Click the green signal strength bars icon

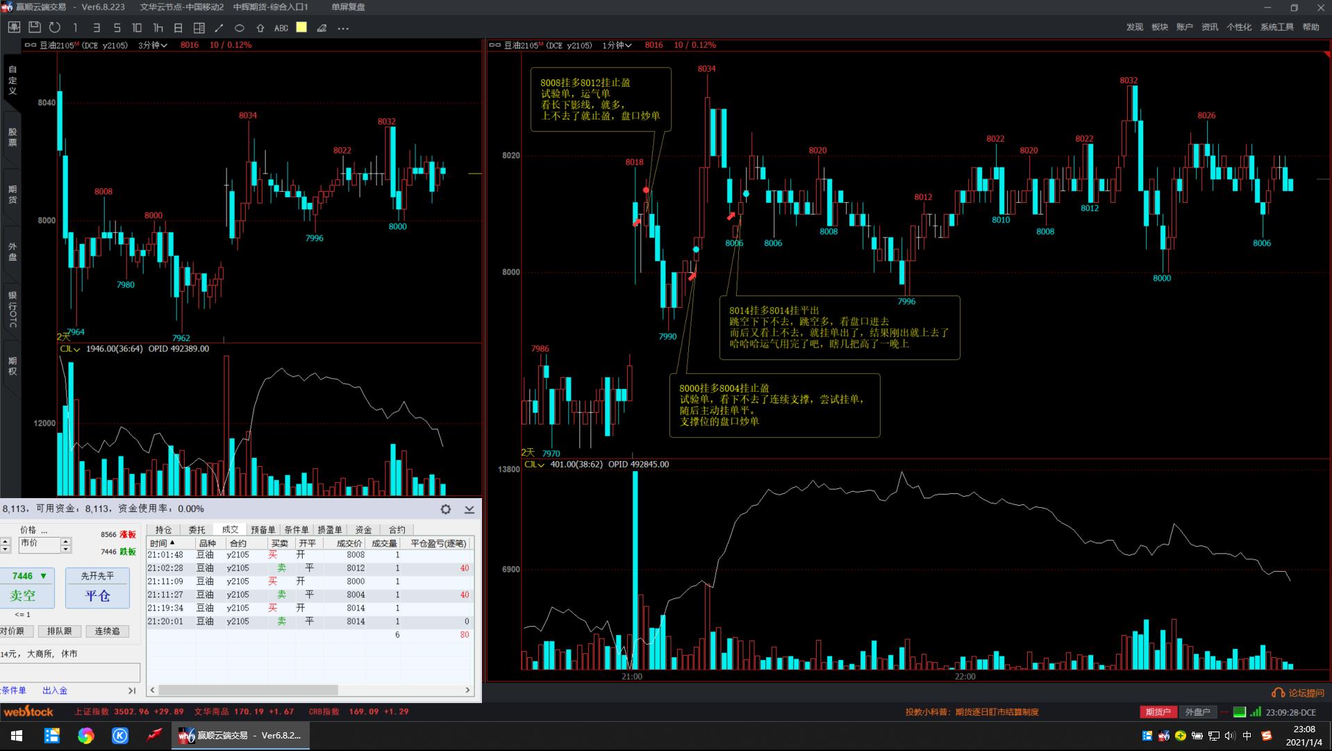pyautogui.click(x=1256, y=711)
